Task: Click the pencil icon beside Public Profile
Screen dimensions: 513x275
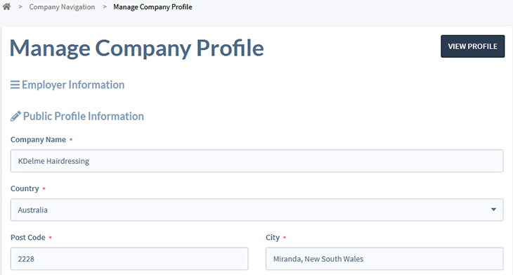Action: click(x=15, y=116)
